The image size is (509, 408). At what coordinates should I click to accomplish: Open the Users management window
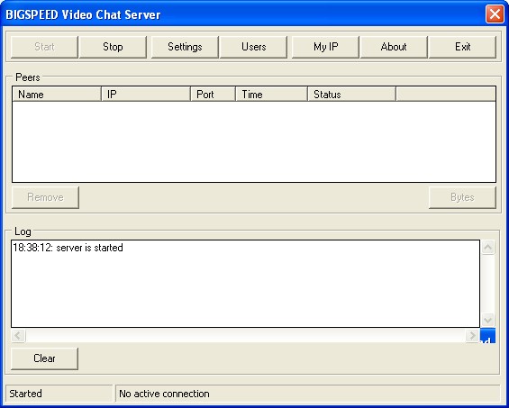[x=253, y=47]
